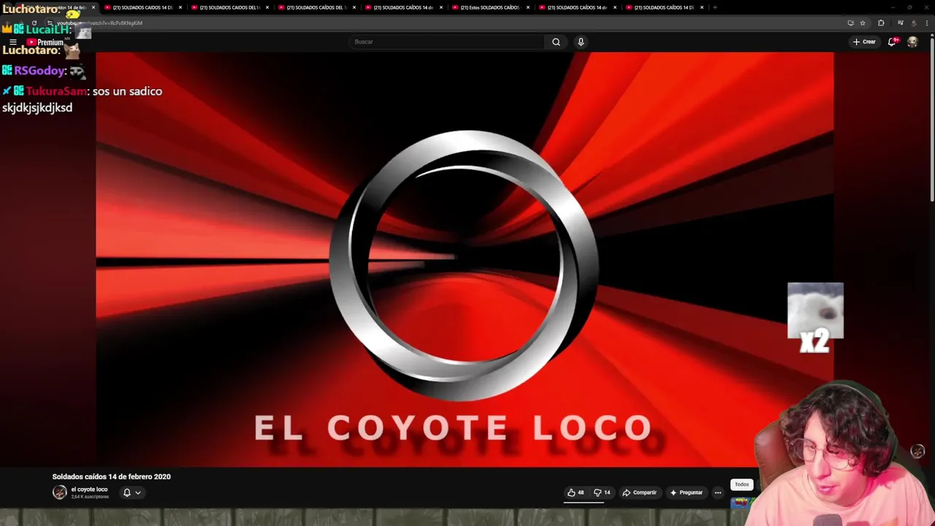The height and width of the screenshot is (526, 935).
Task: Click the Compartir share button
Action: coord(639,492)
